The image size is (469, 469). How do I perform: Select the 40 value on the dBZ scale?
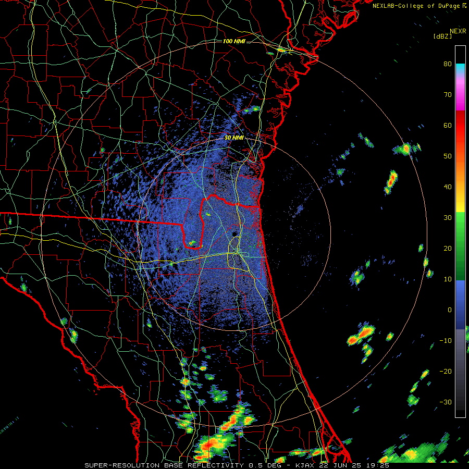pos(448,187)
